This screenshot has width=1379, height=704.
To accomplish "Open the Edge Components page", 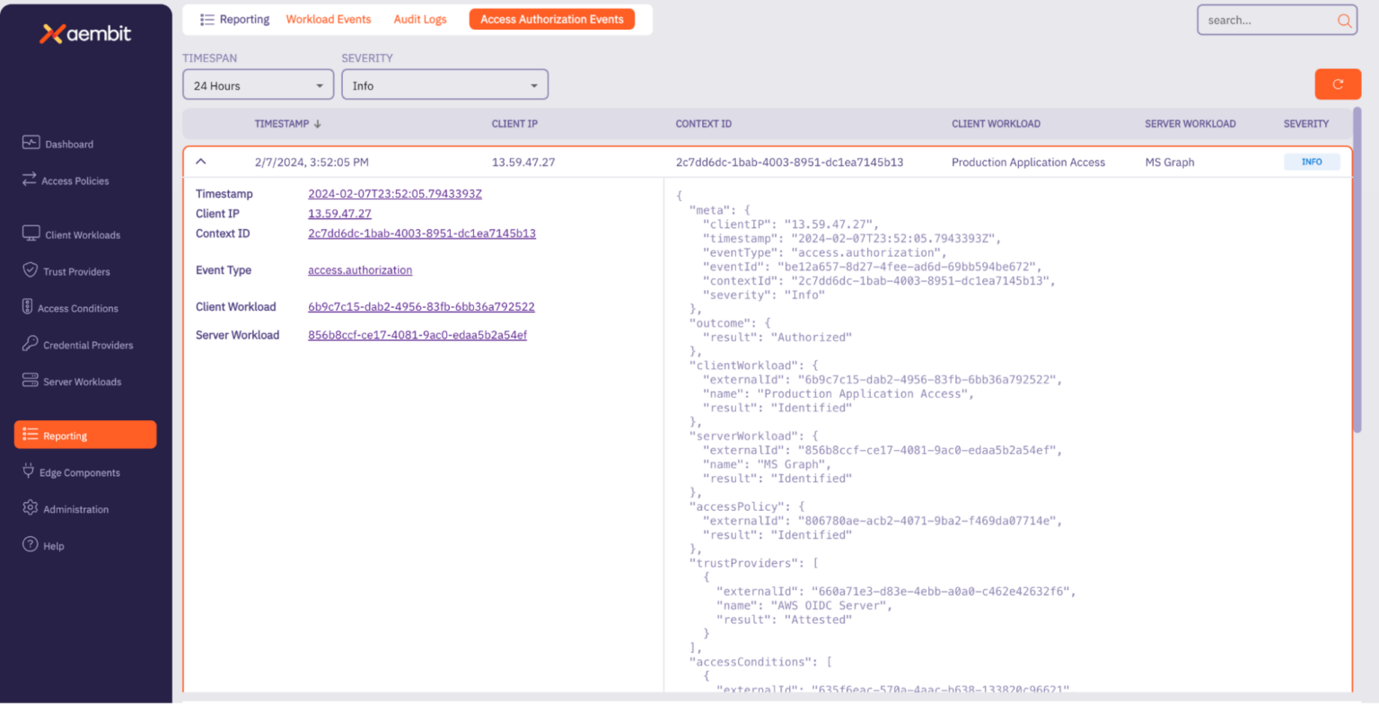I will pos(79,471).
